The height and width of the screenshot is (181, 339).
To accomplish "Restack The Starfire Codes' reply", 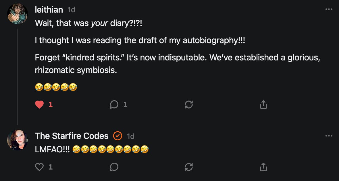I will (189, 167).
